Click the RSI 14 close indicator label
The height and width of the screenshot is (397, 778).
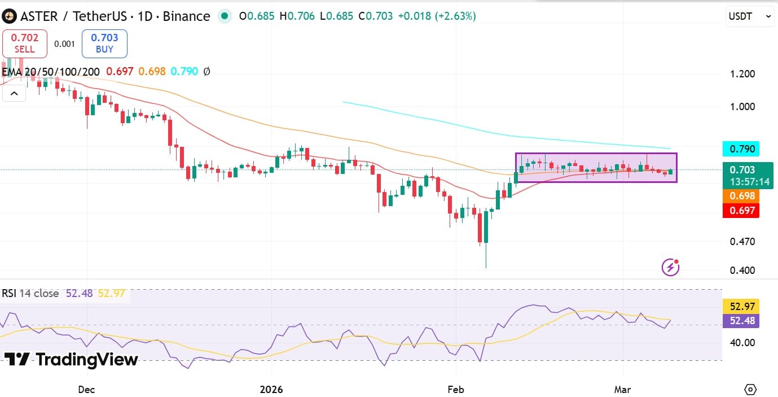coord(27,294)
